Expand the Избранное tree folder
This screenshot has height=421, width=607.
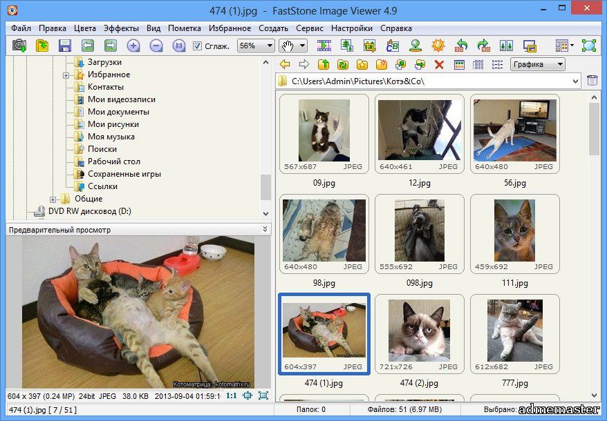click(x=66, y=75)
